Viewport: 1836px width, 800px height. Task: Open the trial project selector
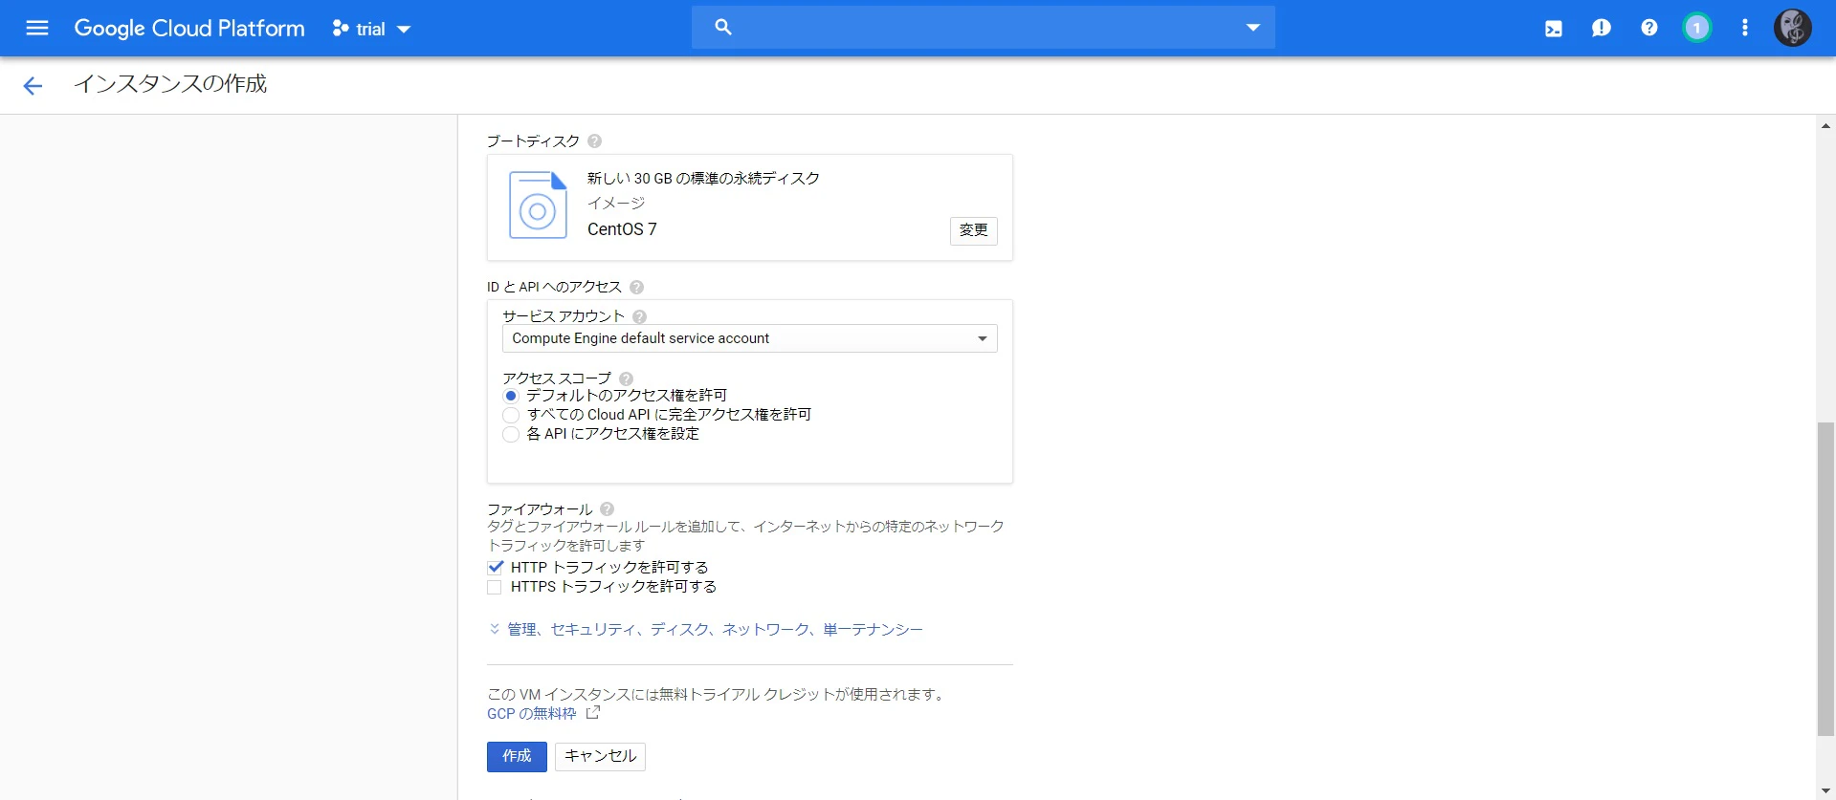point(371,29)
